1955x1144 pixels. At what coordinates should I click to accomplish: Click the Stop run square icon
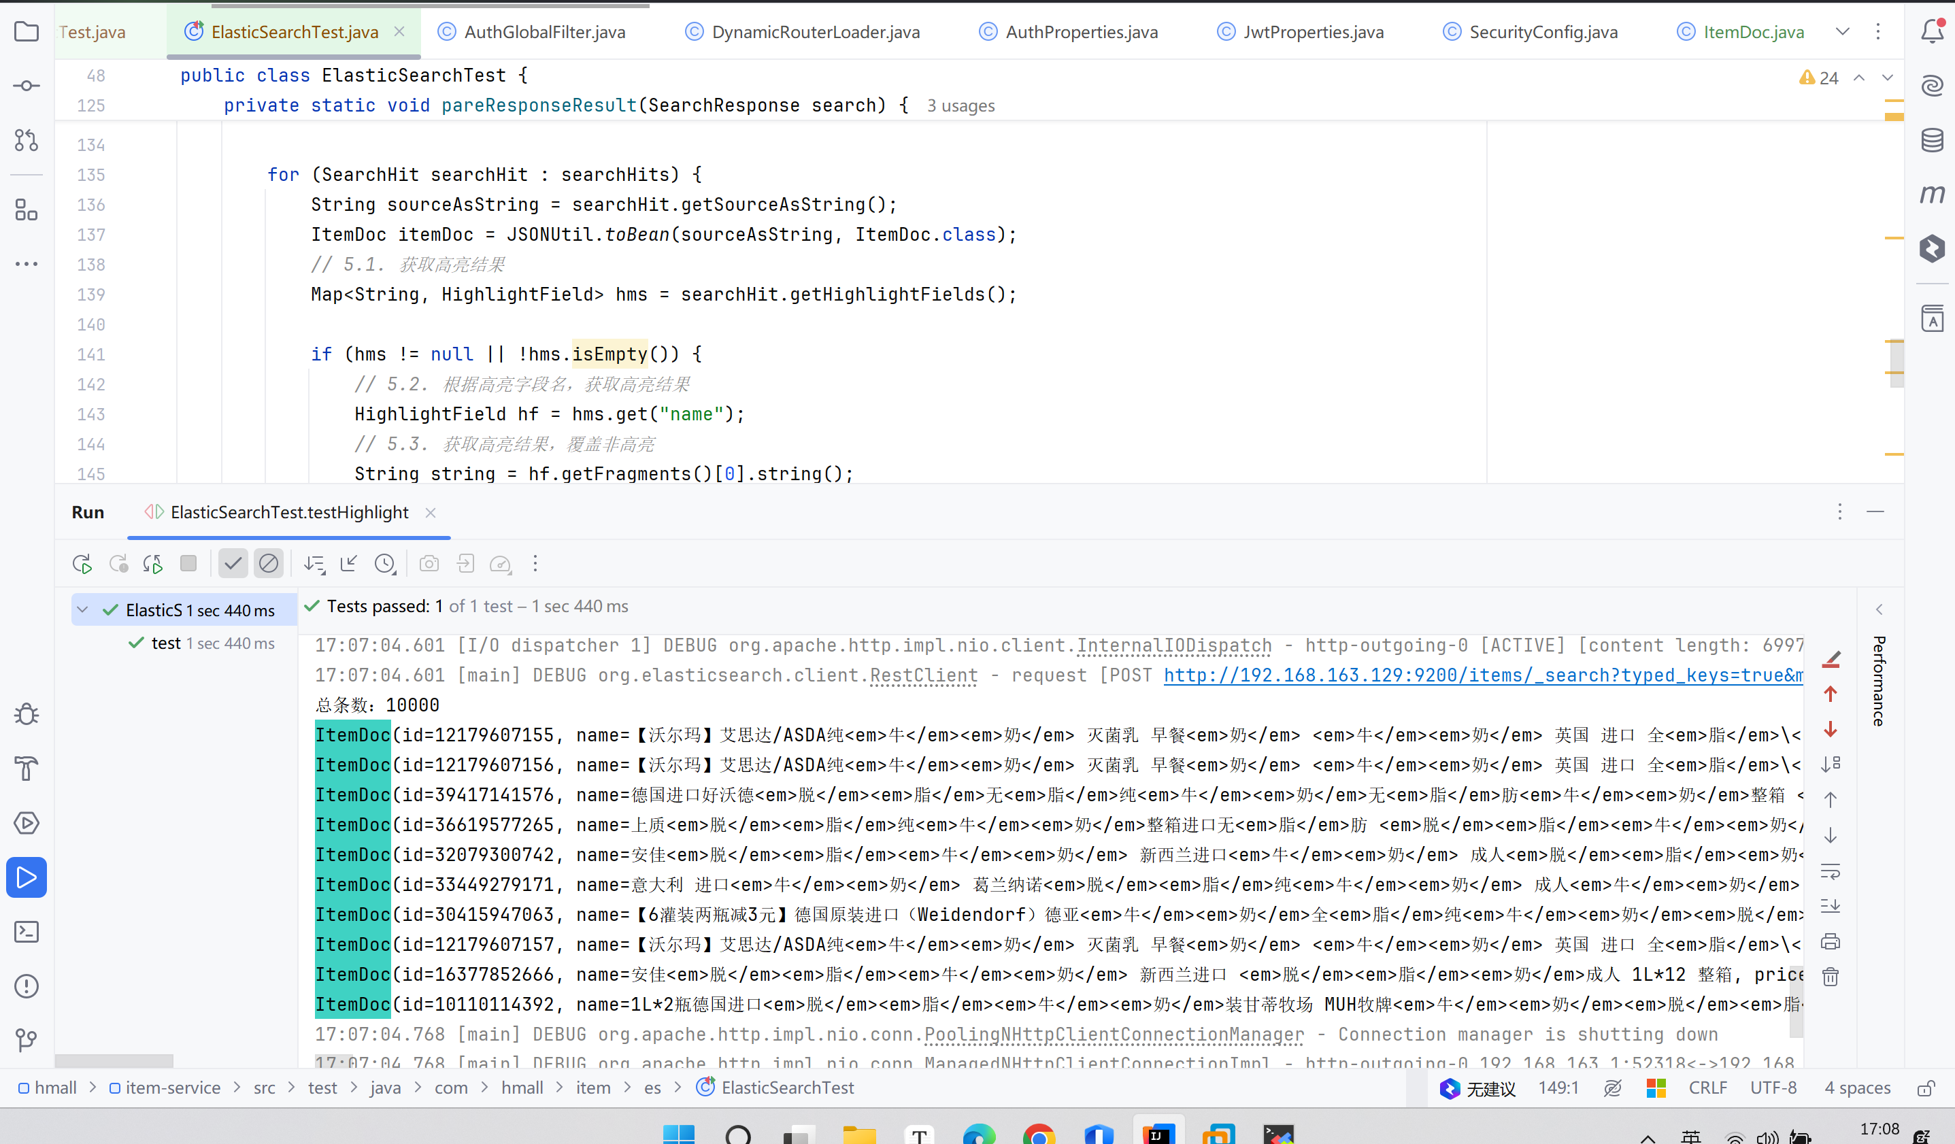coord(188,564)
